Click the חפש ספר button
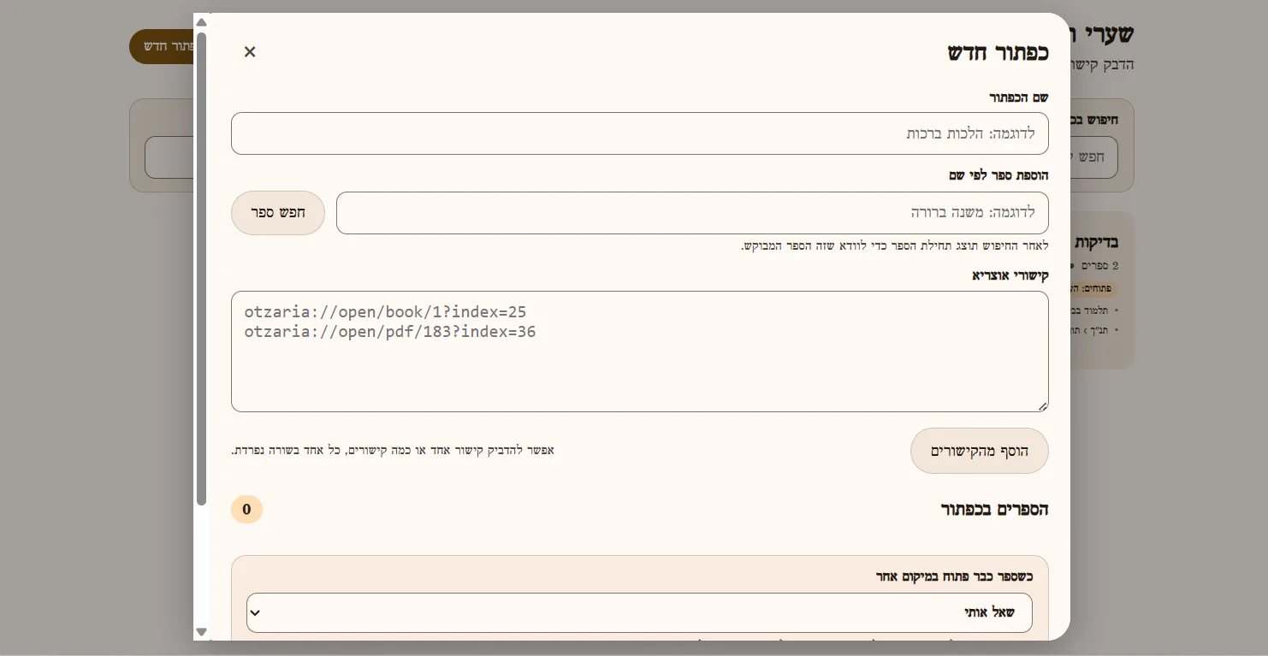Screen dimensions: 1268x656 click(x=278, y=213)
